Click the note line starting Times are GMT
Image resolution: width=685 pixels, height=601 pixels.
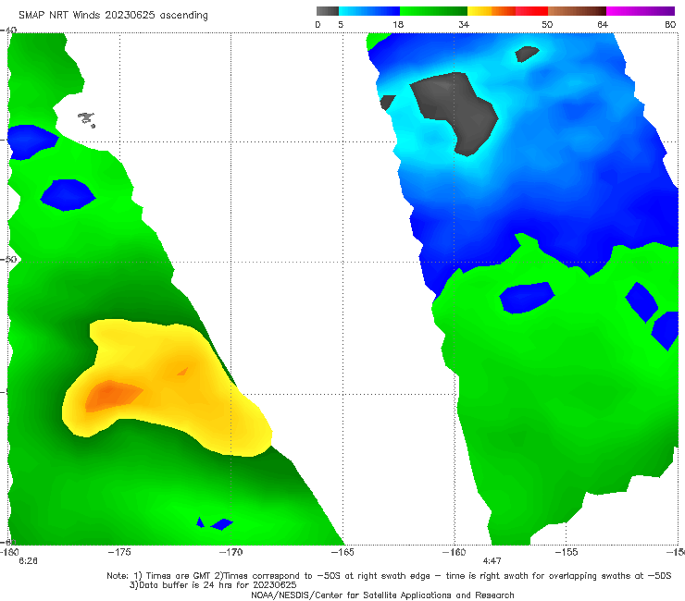tap(389, 576)
